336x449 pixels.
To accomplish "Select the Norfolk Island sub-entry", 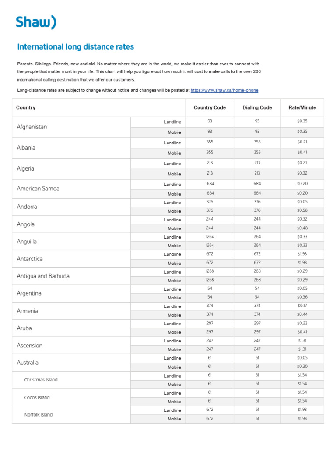I will (38, 415).
